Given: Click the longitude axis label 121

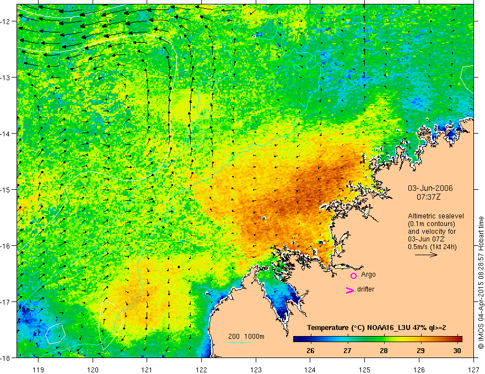Looking at the screenshot, I should (x=147, y=370).
